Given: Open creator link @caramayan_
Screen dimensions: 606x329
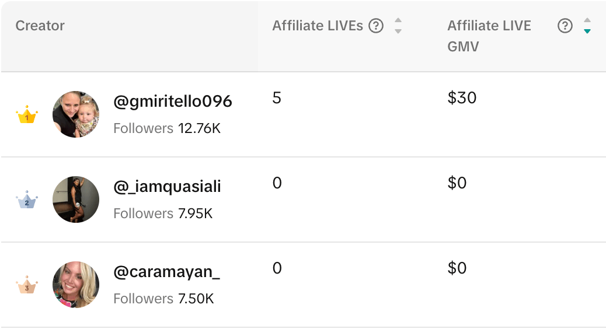Looking at the screenshot, I should 166,272.
